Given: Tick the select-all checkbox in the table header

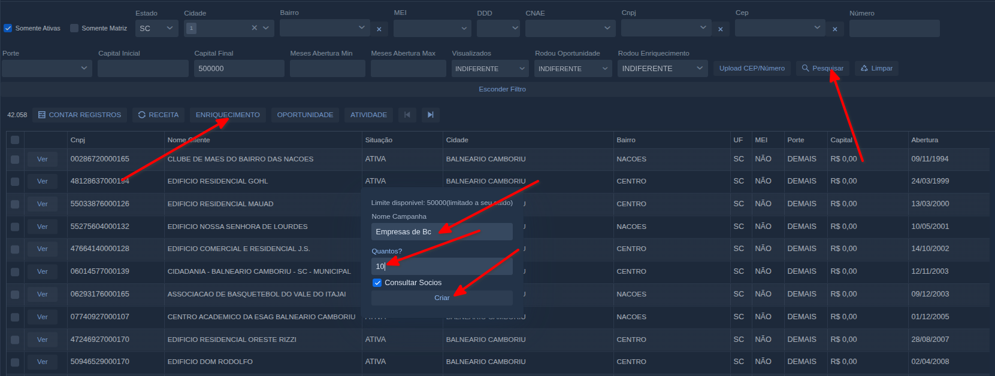Looking at the screenshot, I should [x=15, y=140].
